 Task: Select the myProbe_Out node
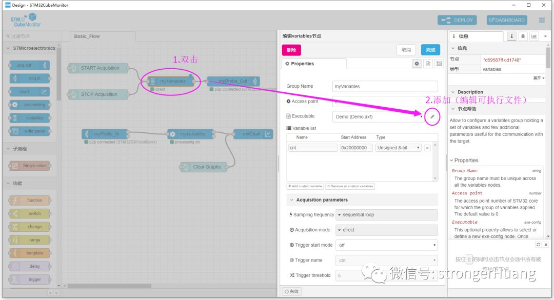tap(233, 81)
